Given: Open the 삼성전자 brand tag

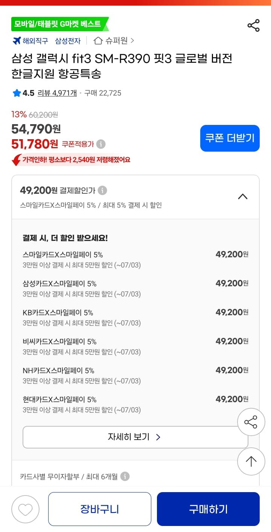Looking at the screenshot, I should click(x=67, y=41).
